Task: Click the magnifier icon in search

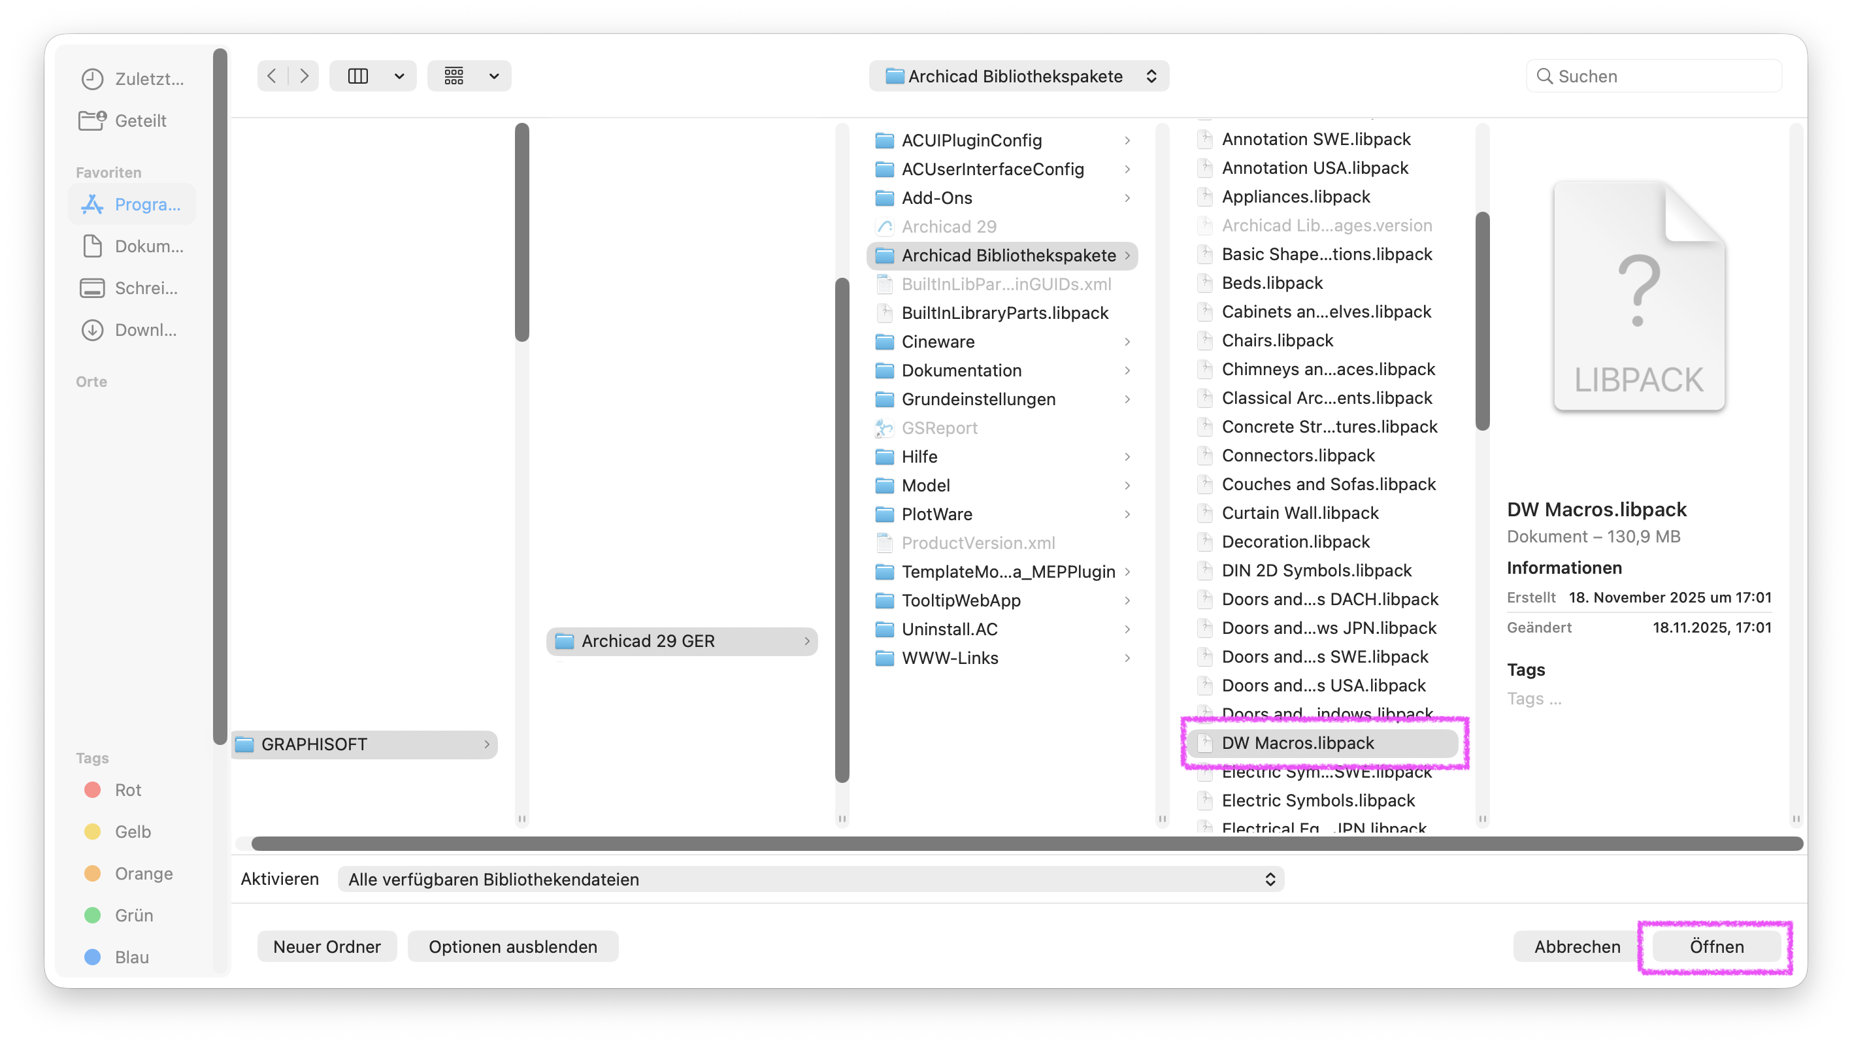Action: [1544, 76]
